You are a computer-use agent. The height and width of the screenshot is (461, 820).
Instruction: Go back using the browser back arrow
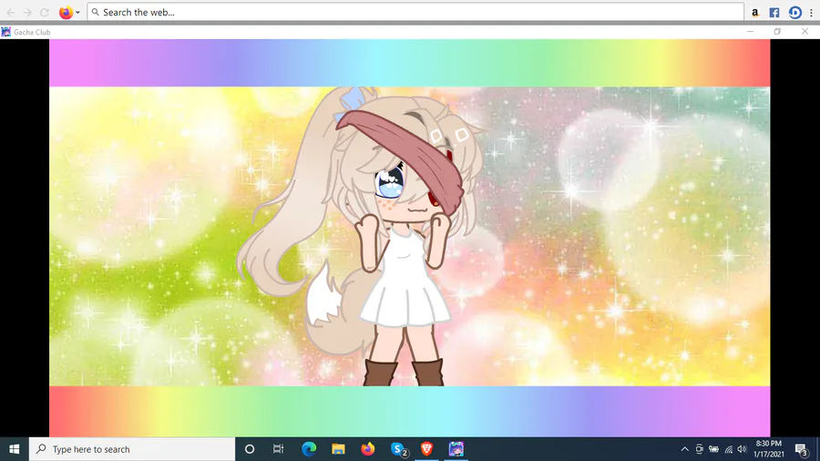tap(10, 12)
